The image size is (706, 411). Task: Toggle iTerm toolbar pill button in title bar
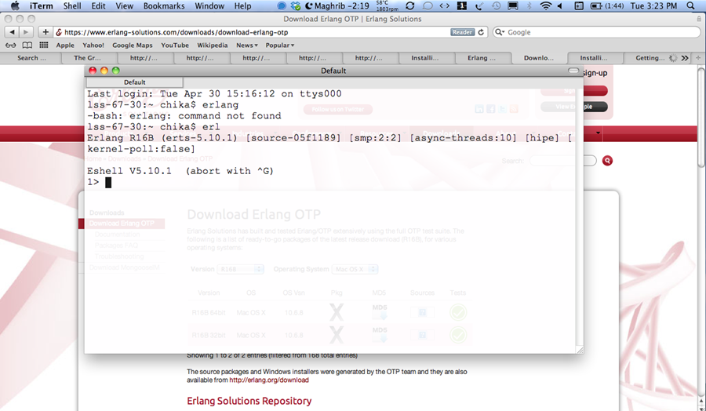pos(573,71)
